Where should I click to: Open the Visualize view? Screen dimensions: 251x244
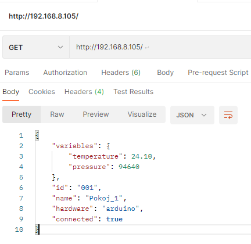point(142,114)
